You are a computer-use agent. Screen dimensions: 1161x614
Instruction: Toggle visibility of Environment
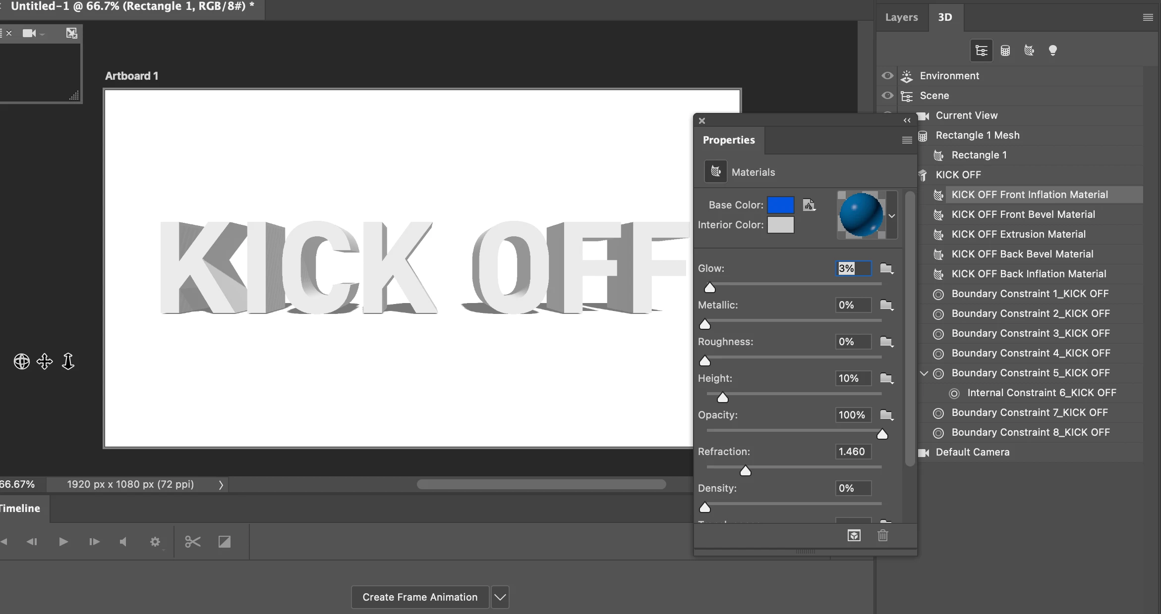click(887, 76)
